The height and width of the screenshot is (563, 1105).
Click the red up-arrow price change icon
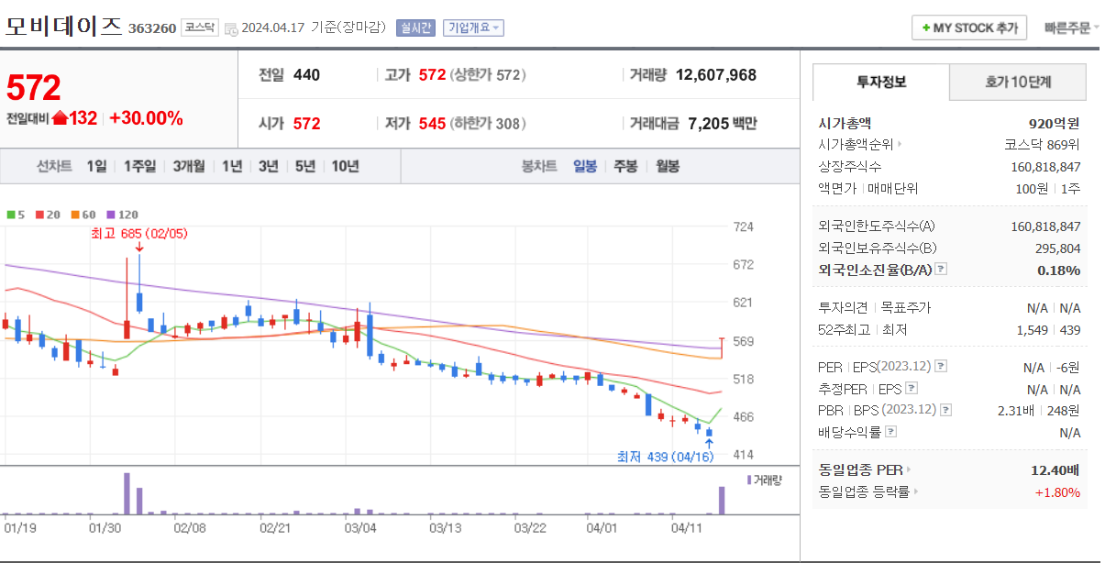click(60, 117)
